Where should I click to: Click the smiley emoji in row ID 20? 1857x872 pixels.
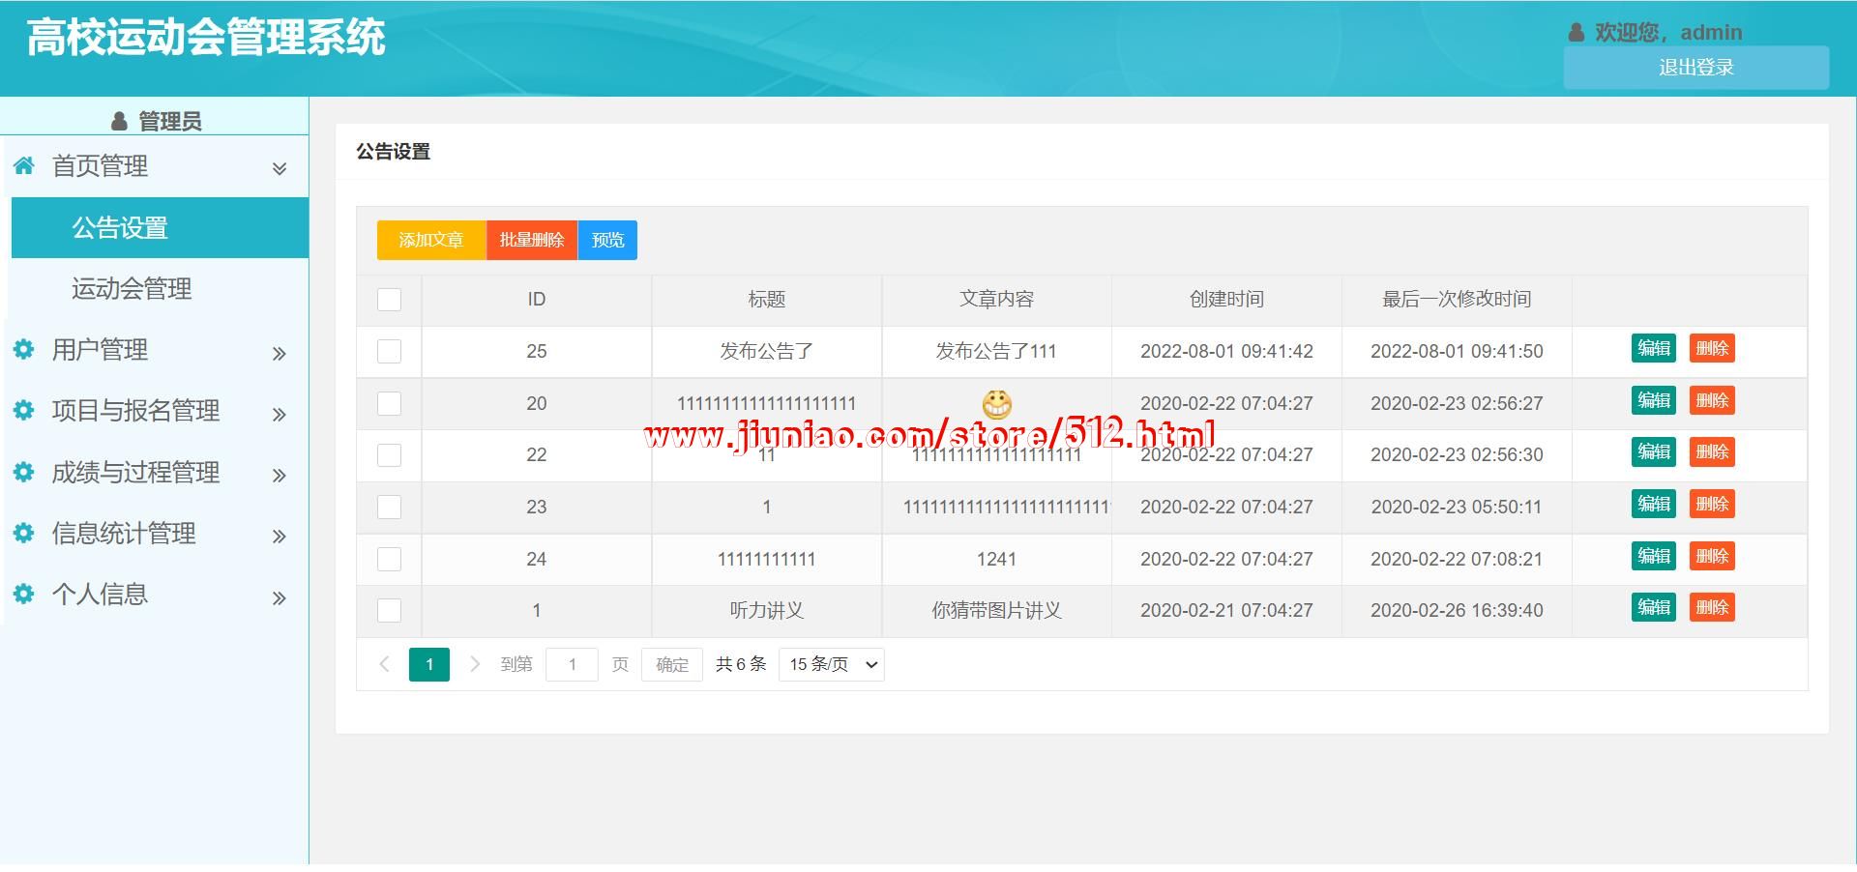coord(996,403)
